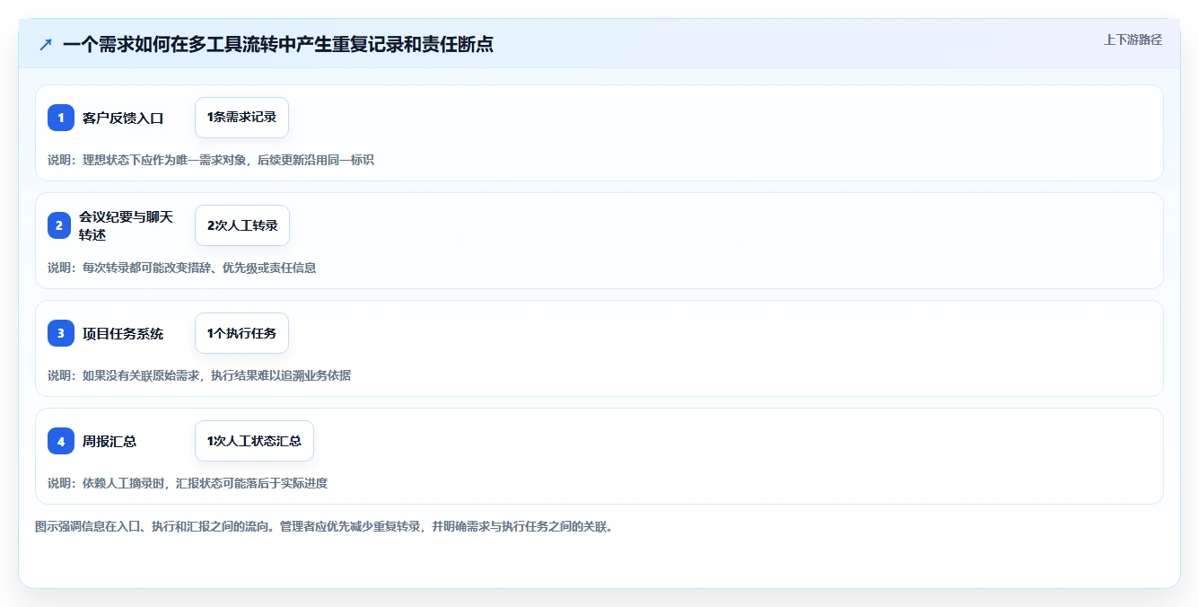
Task: Click the note starting 说明：如果没有关联原始需求
Action: [199, 375]
